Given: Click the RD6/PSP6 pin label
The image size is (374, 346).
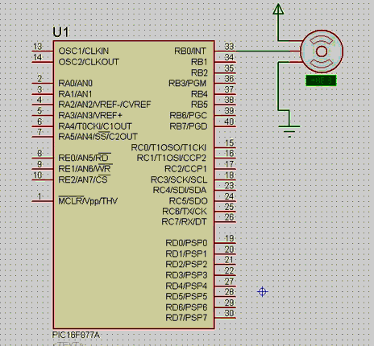Looking at the screenshot, I should tap(186, 307).
